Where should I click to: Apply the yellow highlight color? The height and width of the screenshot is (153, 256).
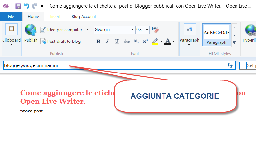[x=155, y=42]
